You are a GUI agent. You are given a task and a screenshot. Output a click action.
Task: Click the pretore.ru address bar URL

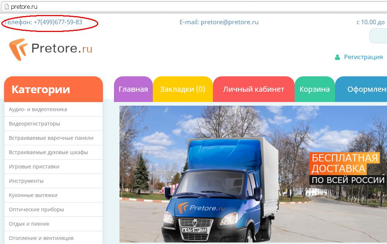coord(24,7)
